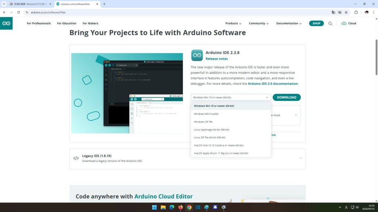Click the Windows Start button

pyautogui.click(x=154, y=207)
